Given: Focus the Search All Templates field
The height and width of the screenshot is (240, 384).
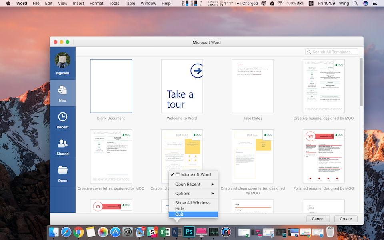Looking at the screenshot, I should (x=331, y=52).
